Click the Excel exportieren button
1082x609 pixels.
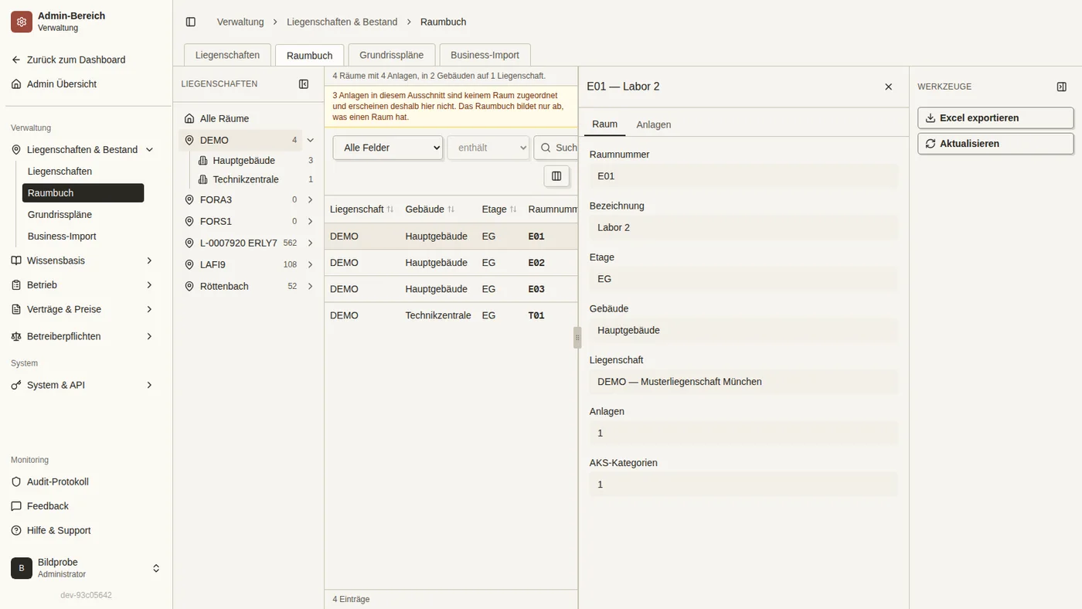pos(995,118)
